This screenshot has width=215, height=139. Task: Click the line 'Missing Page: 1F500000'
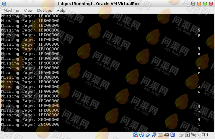pos(30,68)
